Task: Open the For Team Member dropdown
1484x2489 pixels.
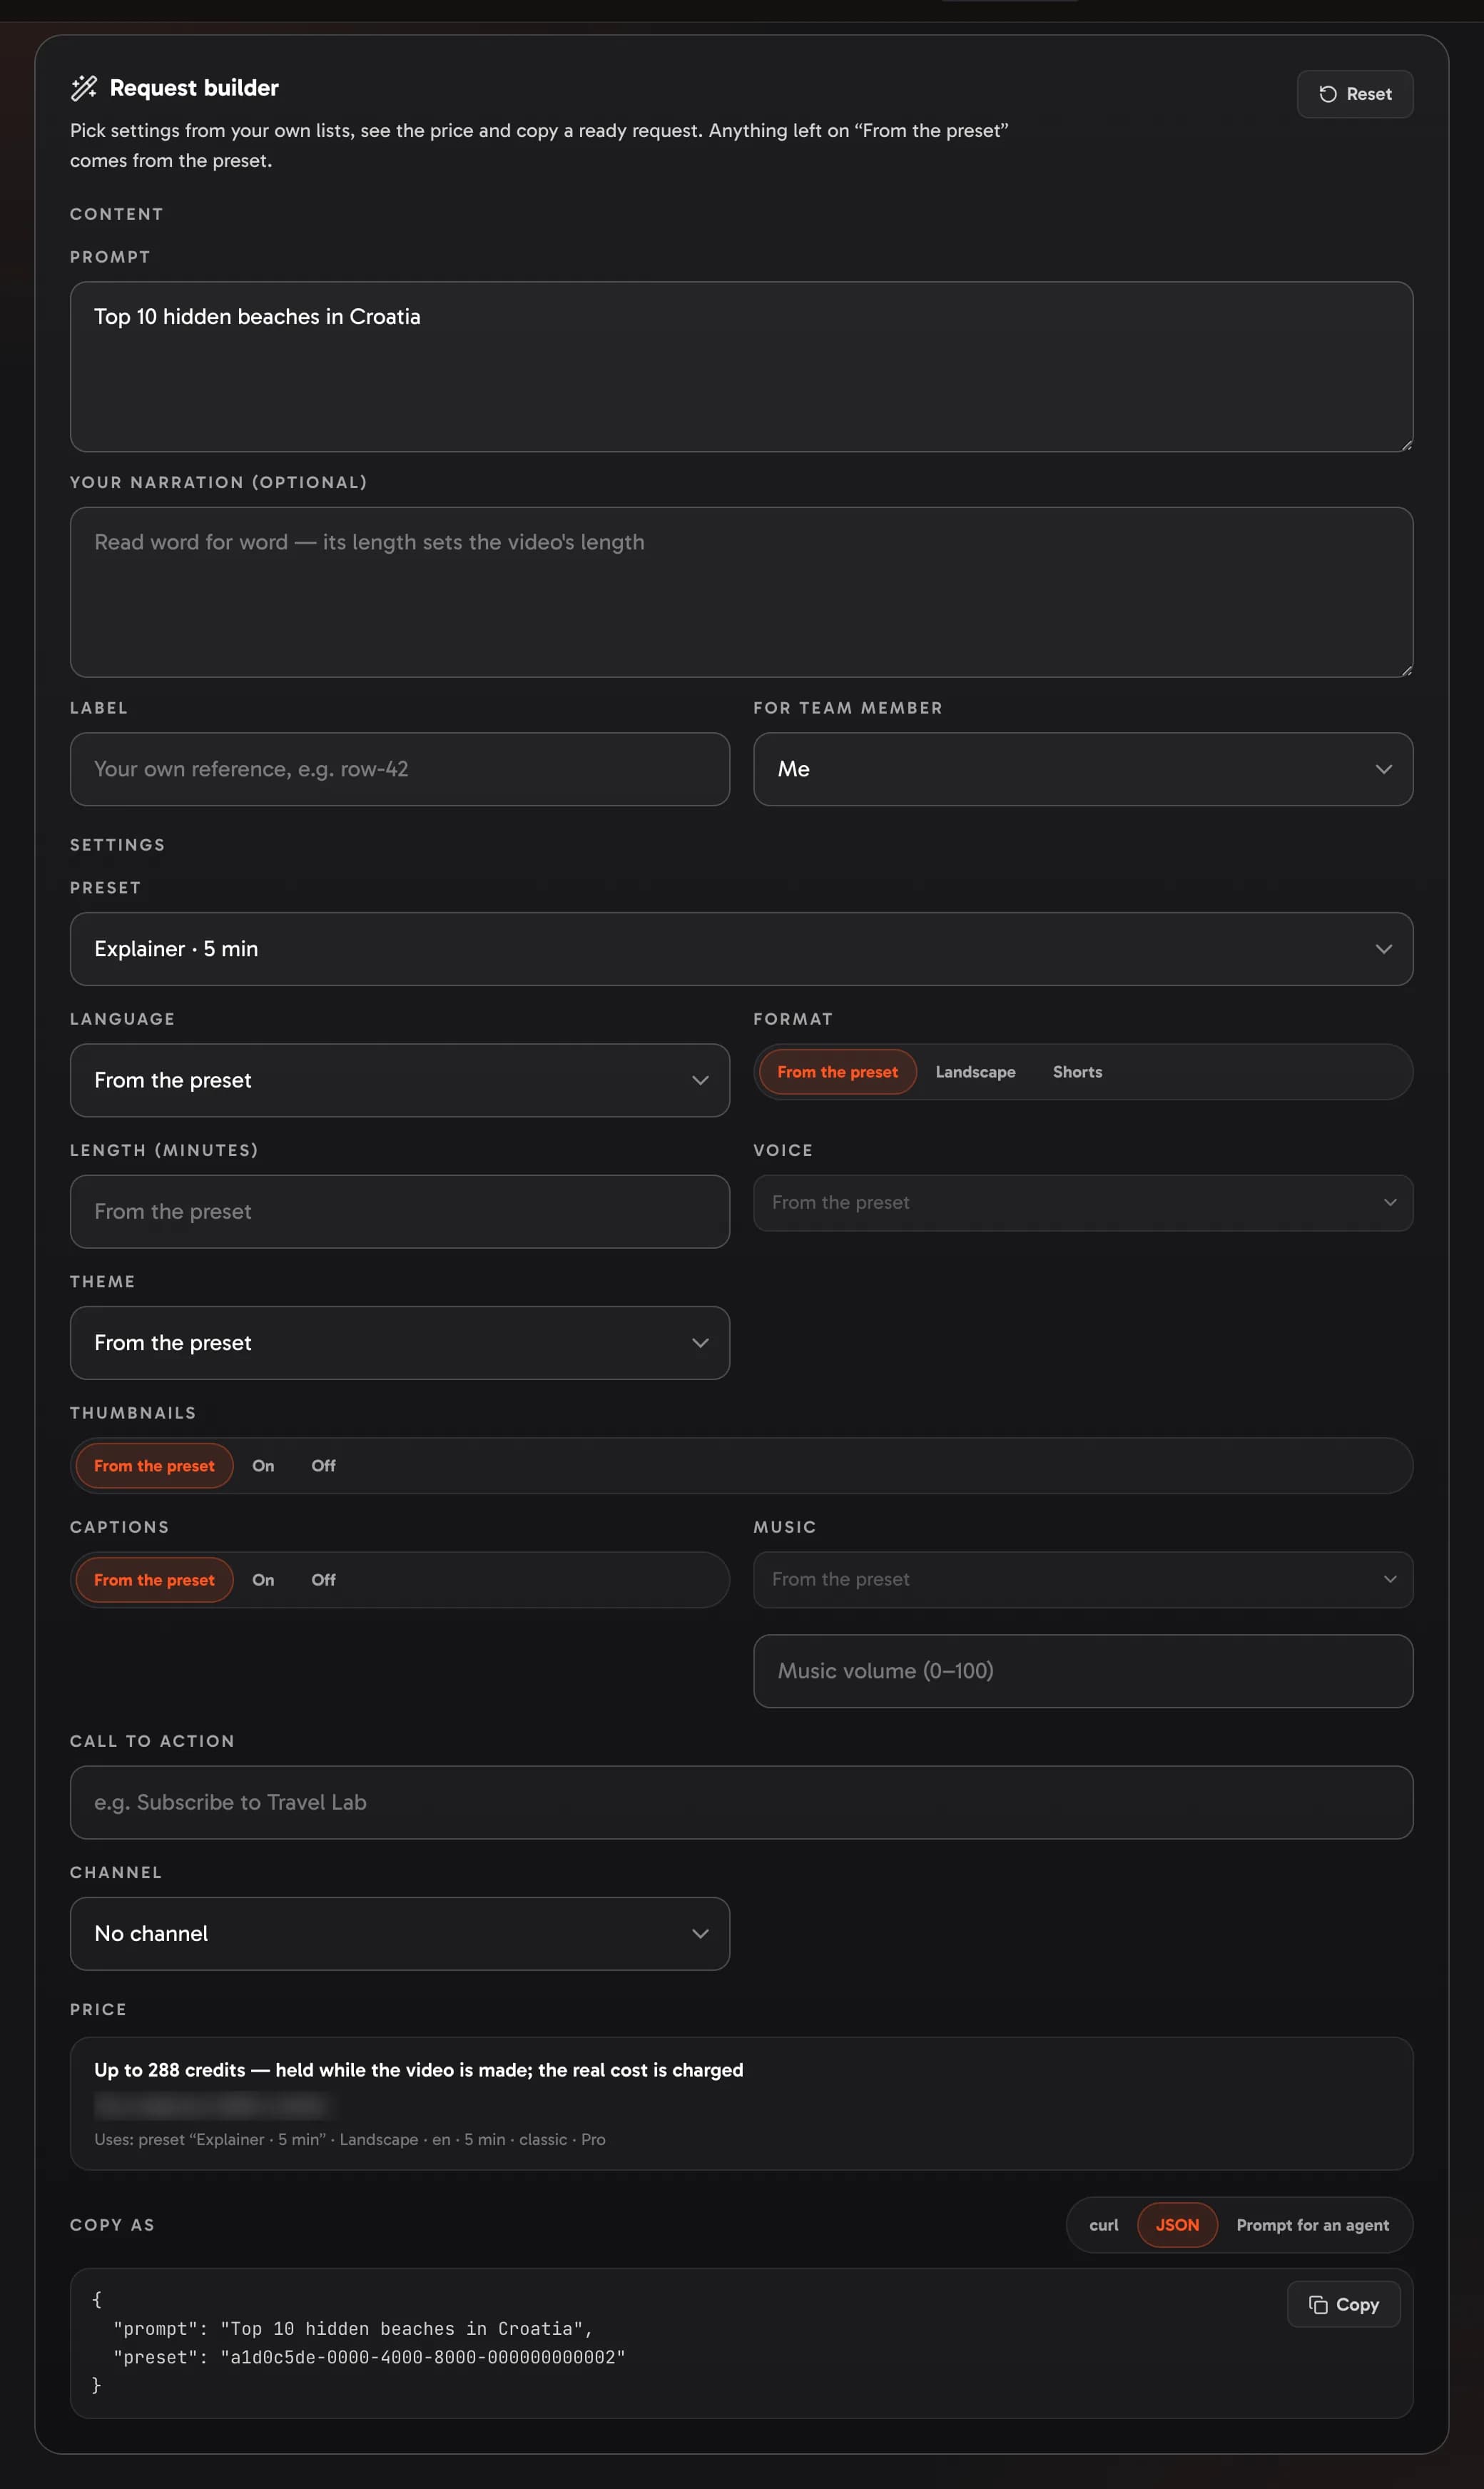Action: (x=1082, y=769)
